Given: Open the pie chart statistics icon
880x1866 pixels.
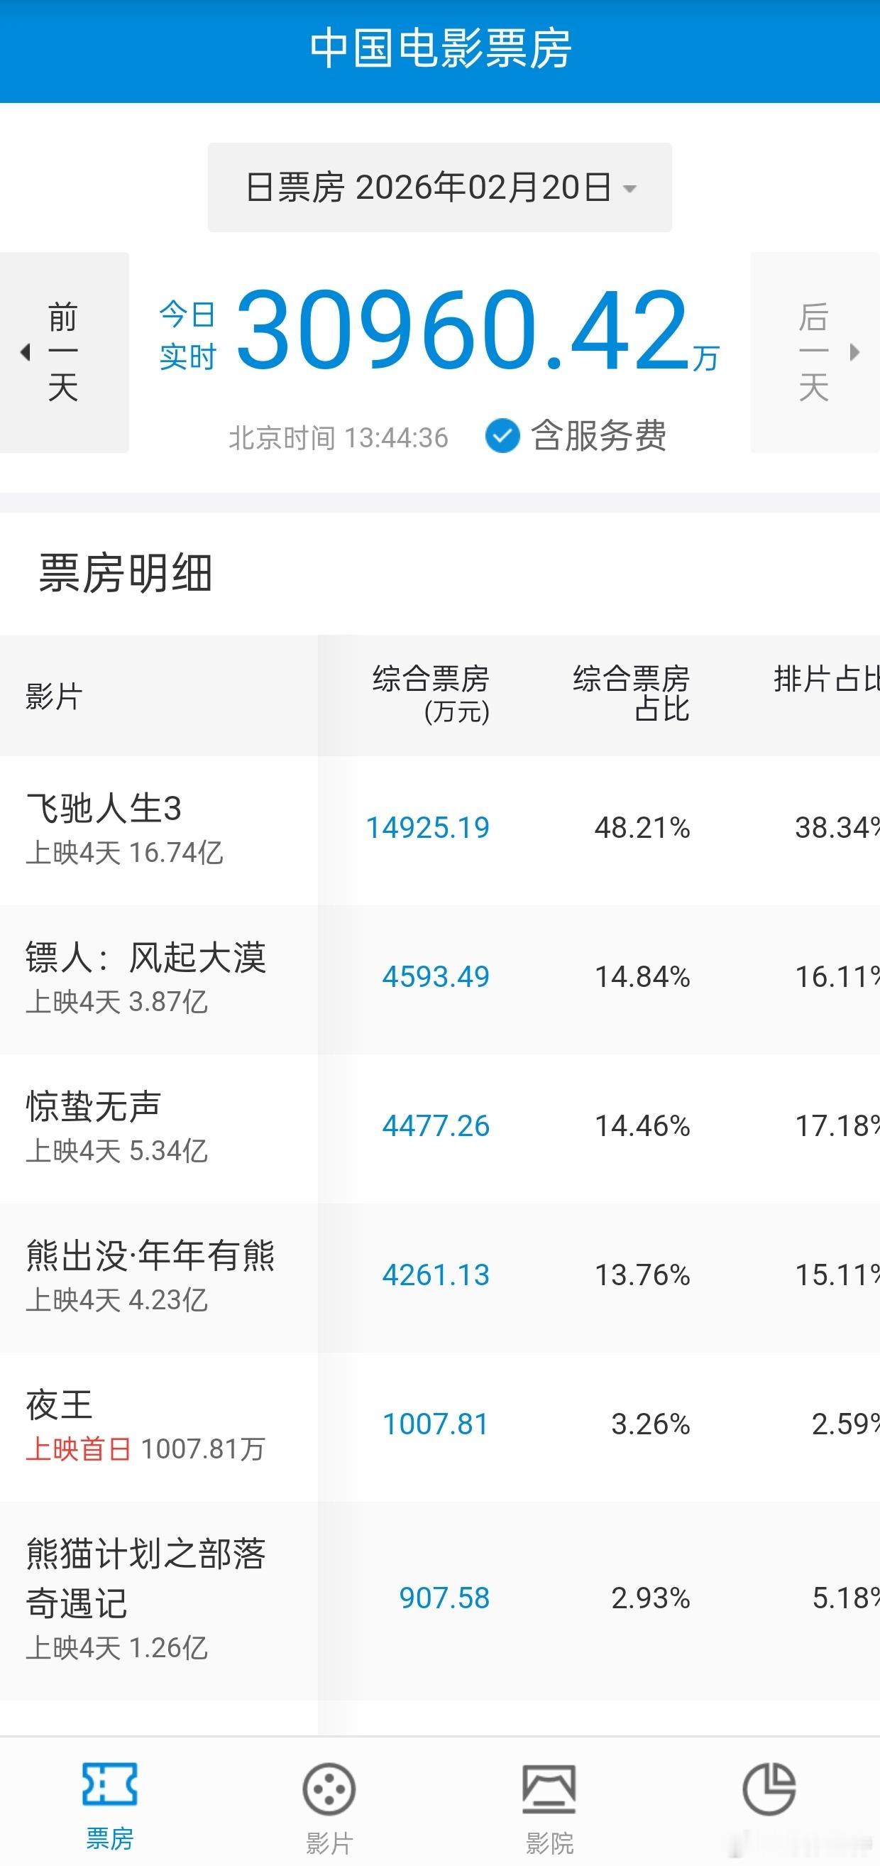Looking at the screenshot, I should pos(769,1789).
